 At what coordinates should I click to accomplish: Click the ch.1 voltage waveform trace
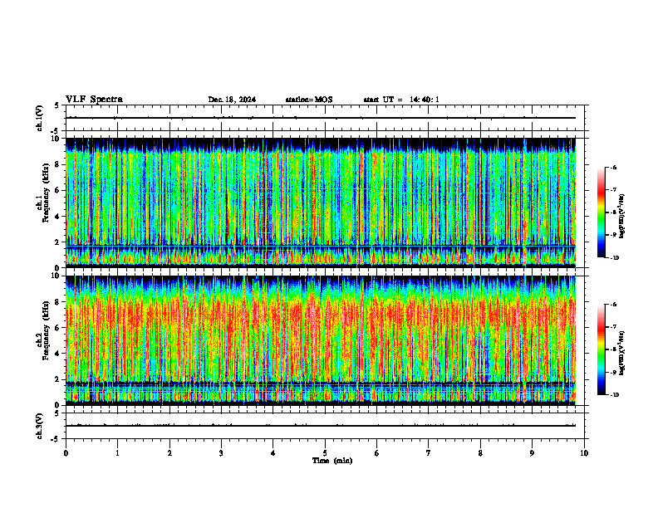[321, 118]
